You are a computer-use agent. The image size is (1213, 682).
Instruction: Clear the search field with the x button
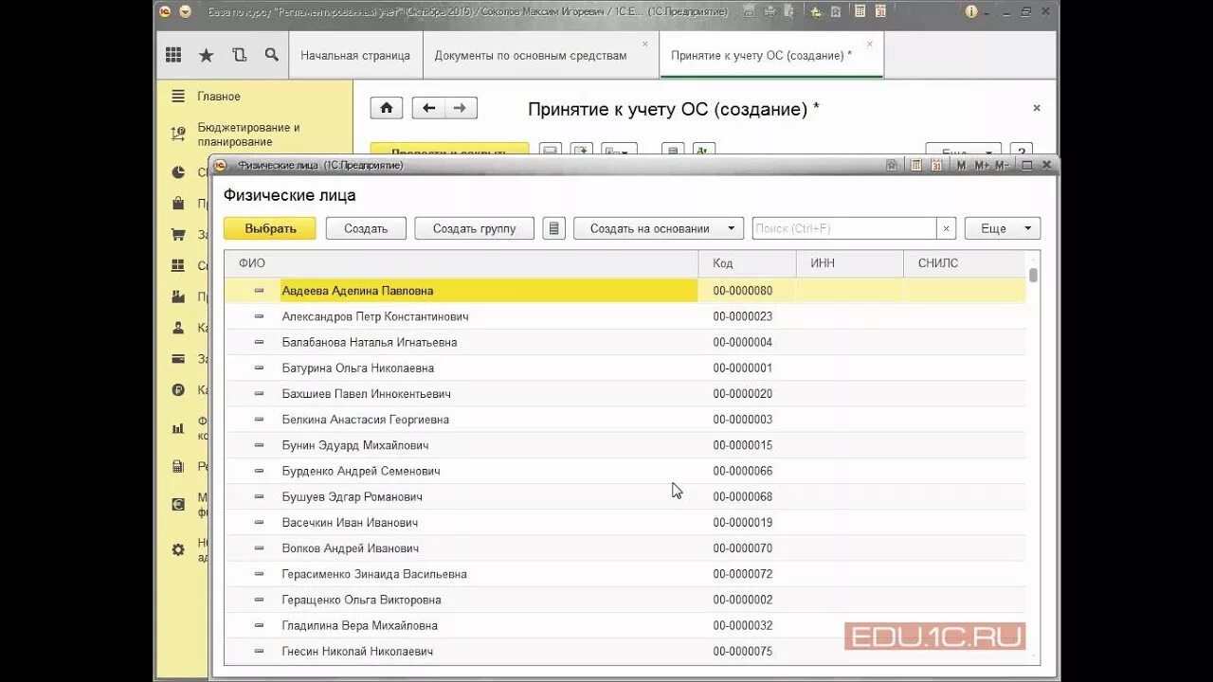click(x=946, y=228)
